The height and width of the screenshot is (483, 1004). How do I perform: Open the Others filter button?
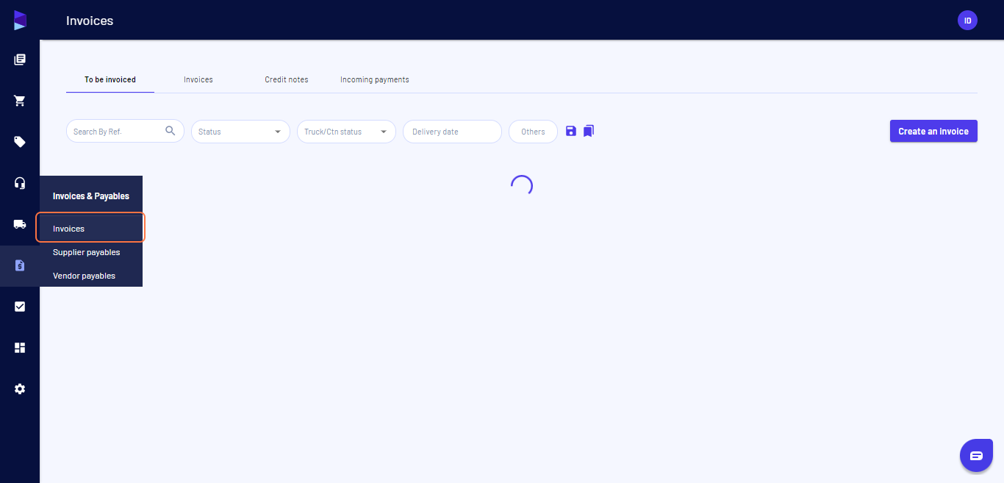(533, 132)
